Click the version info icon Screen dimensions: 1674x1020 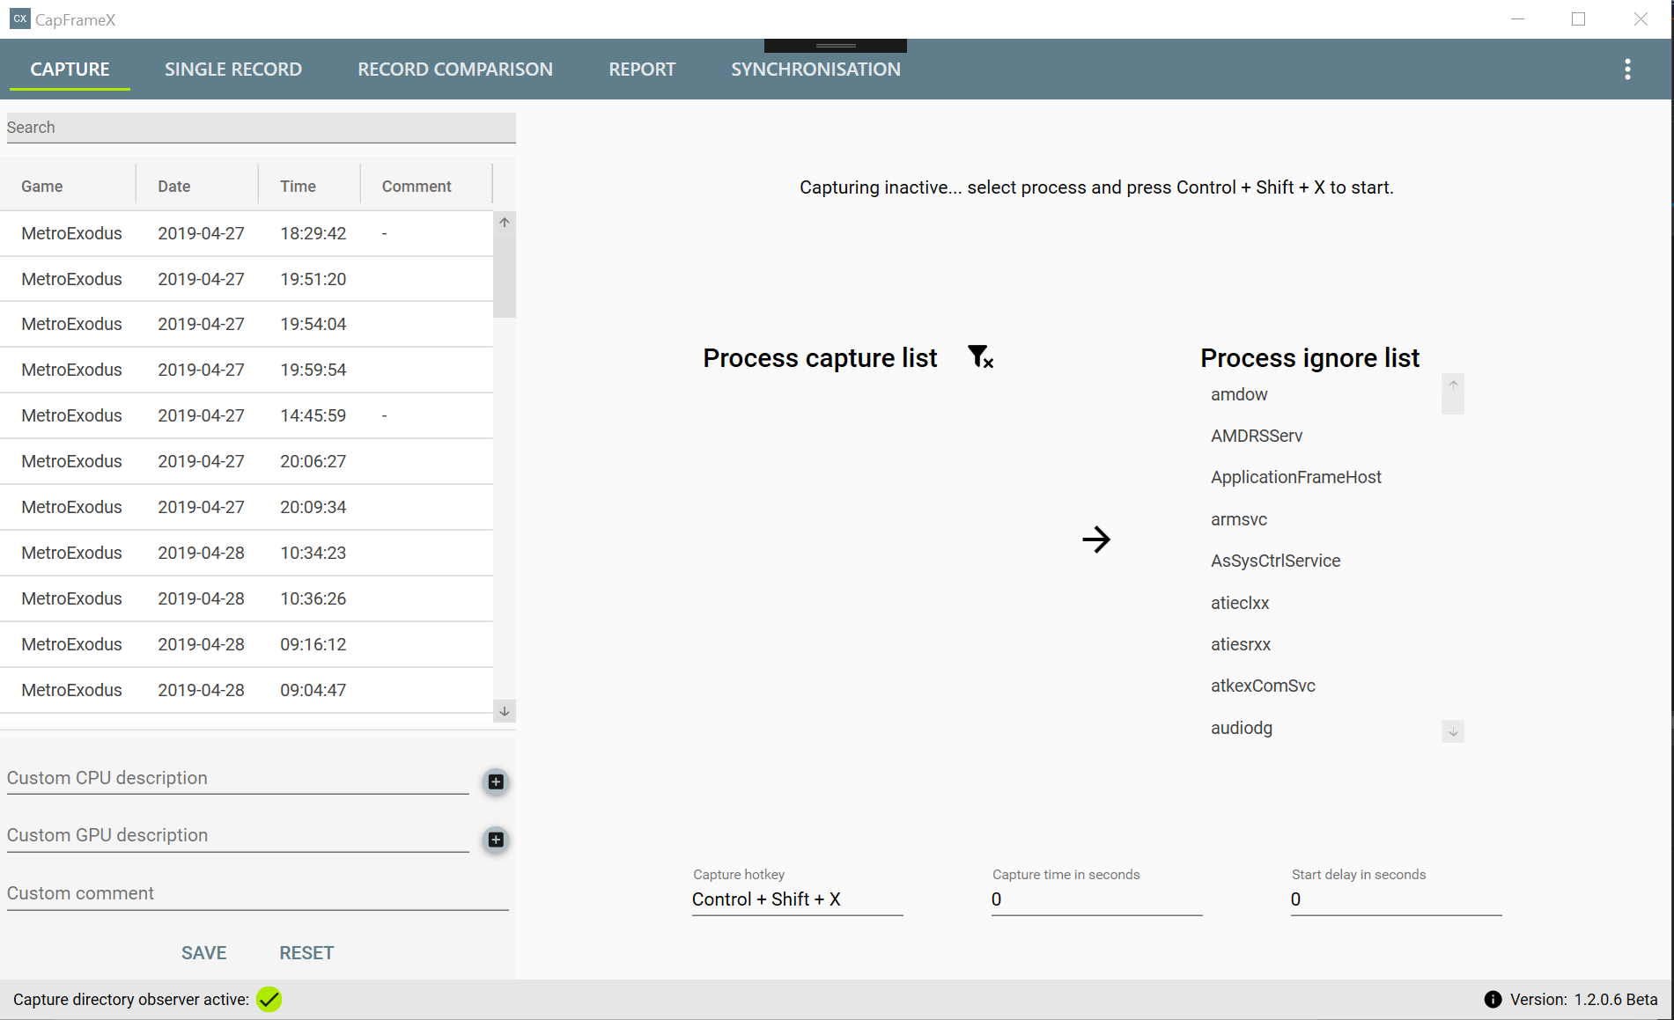point(1493,999)
